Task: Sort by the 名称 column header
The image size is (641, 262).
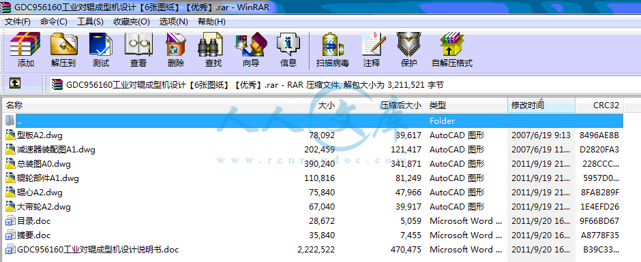Action: click(147, 105)
